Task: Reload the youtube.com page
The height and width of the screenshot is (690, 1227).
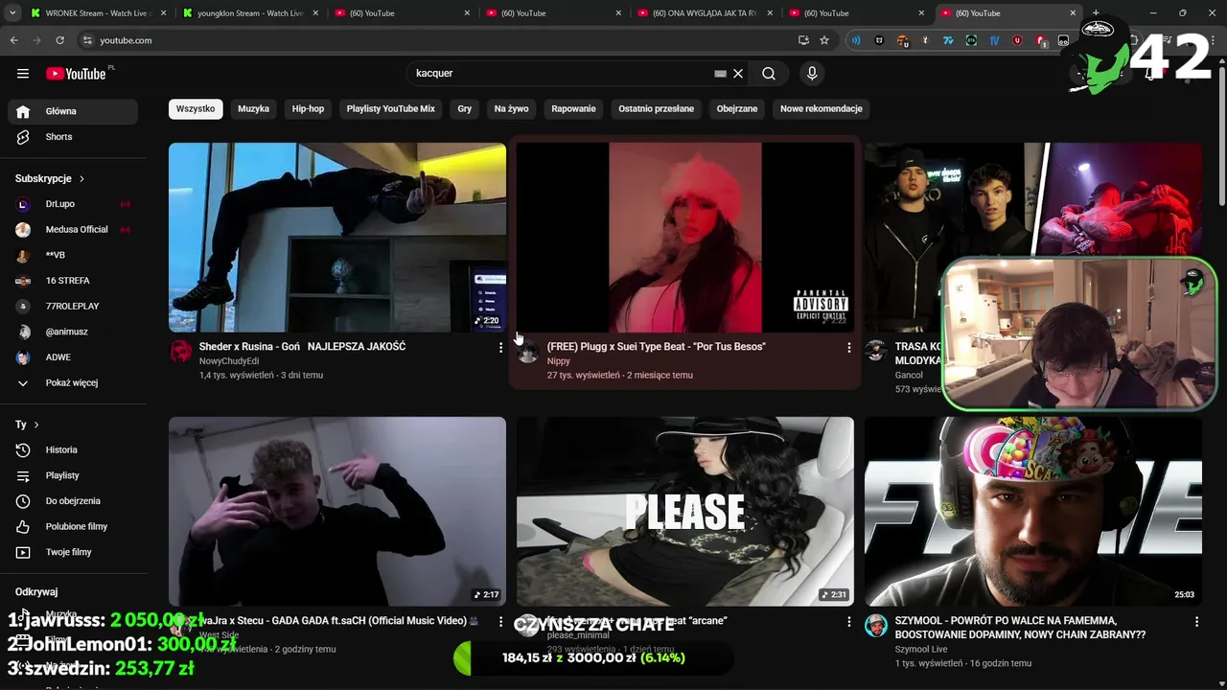Action: (59, 40)
